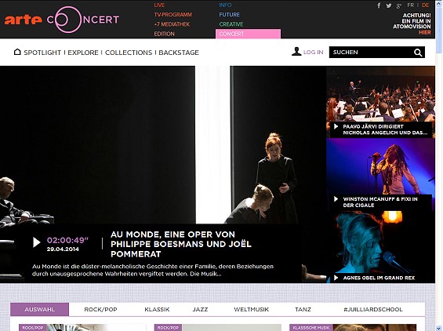Image resolution: width=443 pixels, height=331 pixels.
Task: Open the singer thumbnail for Winston McAnuff
Action: (x=380, y=167)
